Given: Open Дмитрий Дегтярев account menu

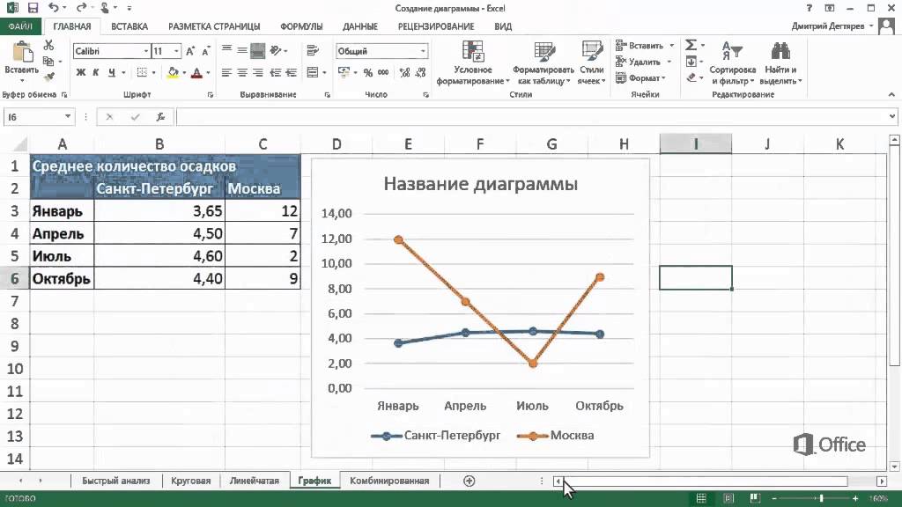Looking at the screenshot, I should (x=833, y=26).
